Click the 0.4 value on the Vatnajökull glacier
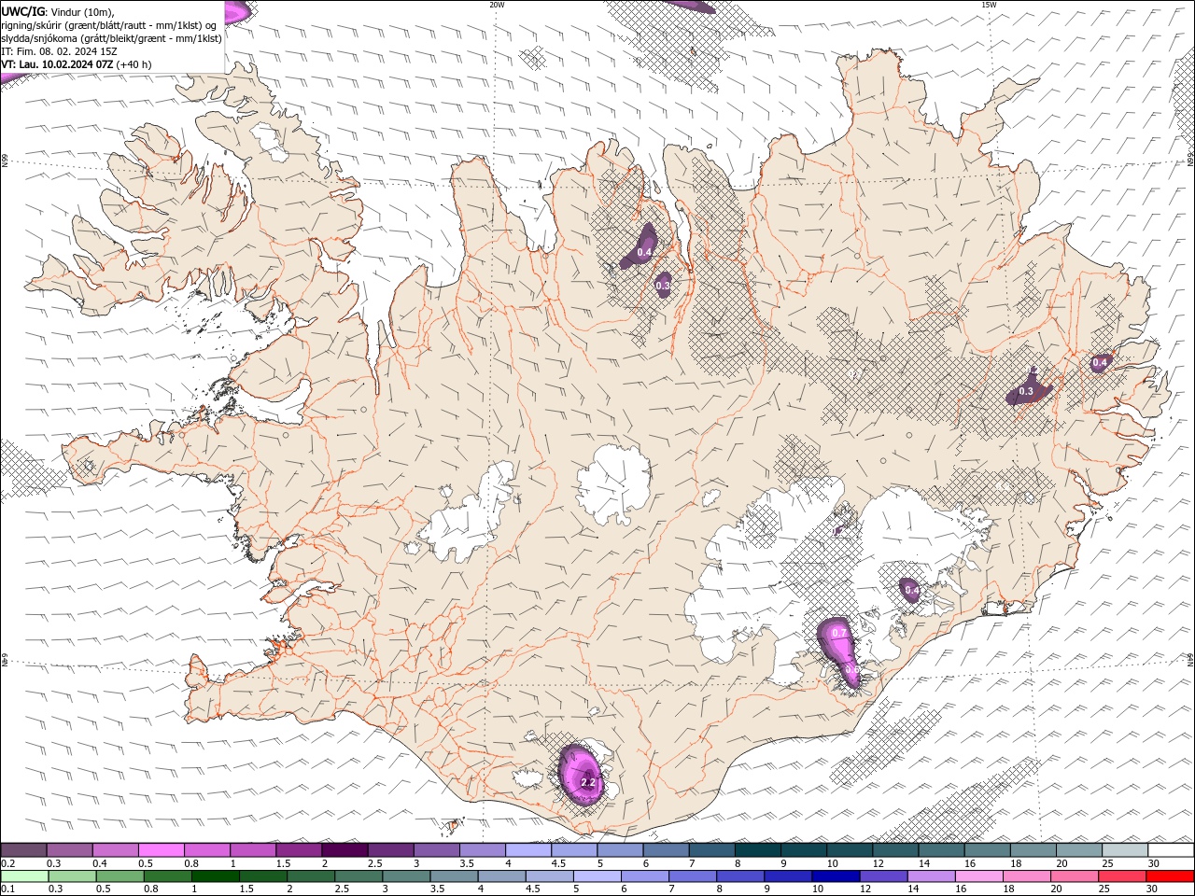This screenshot has height=896, width=1195. tap(912, 590)
